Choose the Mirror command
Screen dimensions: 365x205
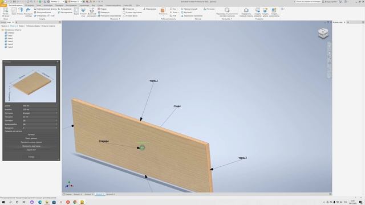[192, 16]
